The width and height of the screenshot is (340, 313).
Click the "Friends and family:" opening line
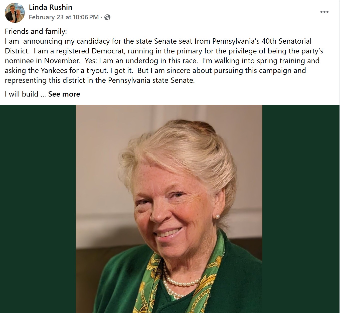pos(36,31)
